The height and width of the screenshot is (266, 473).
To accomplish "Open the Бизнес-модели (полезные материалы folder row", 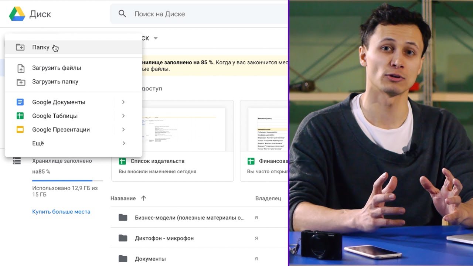I will [199, 218].
